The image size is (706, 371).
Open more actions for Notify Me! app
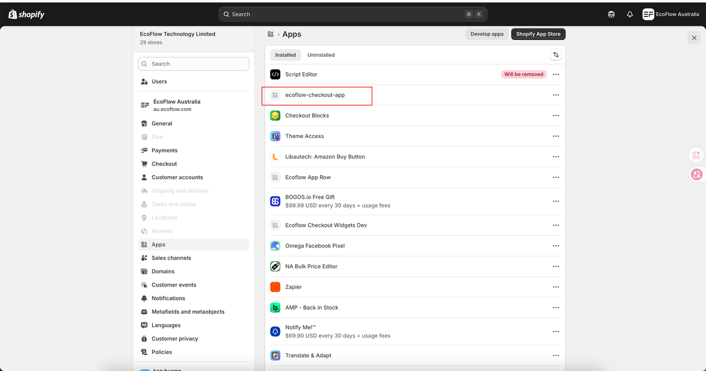(x=555, y=331)
